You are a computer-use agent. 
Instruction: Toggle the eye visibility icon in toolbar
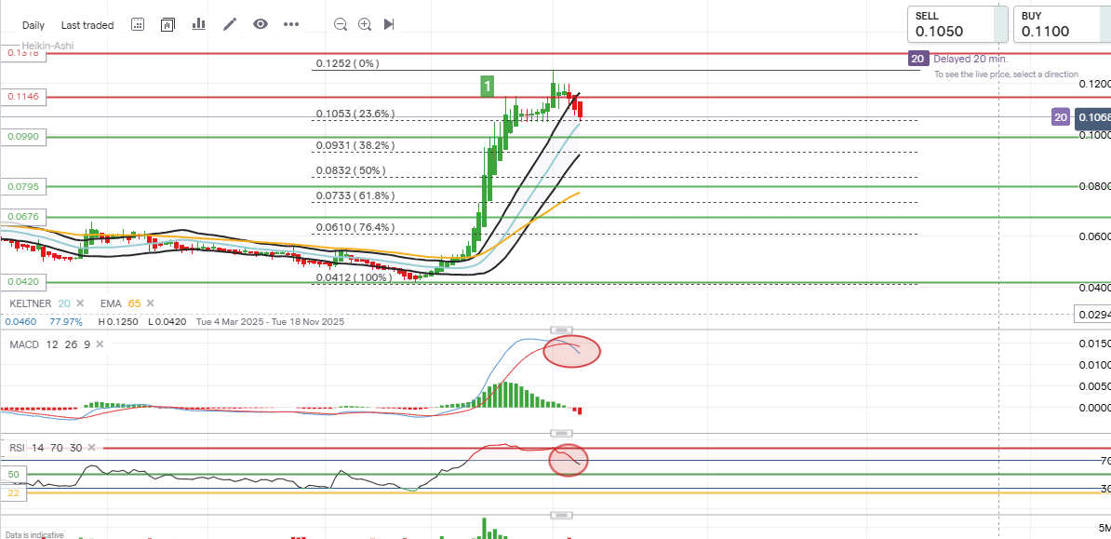[261, 24]
